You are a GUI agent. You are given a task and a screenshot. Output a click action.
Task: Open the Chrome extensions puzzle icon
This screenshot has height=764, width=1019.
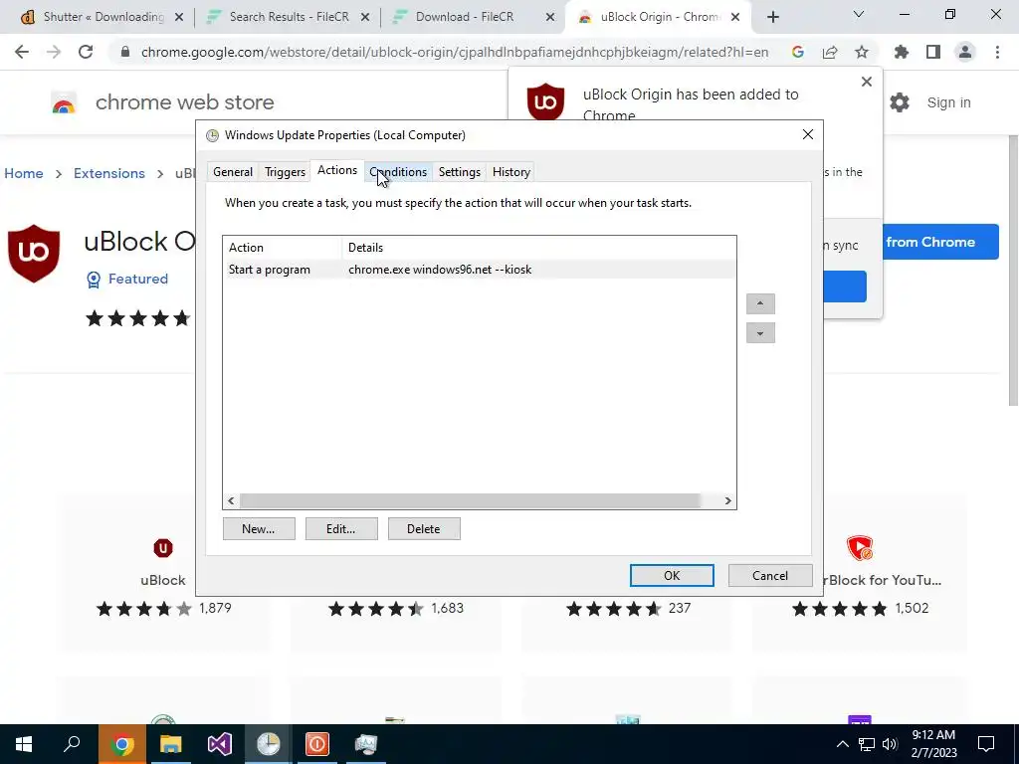[x=902, y=52]
